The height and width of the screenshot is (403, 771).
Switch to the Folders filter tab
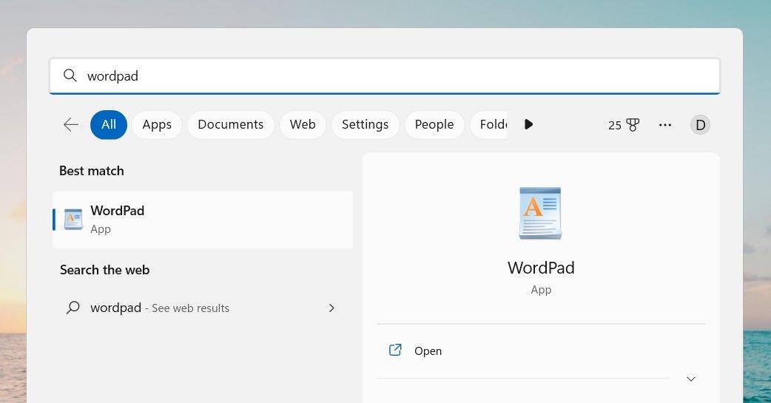pos(489,124)
